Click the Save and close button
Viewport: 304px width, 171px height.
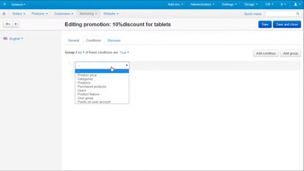coord(287,24)
